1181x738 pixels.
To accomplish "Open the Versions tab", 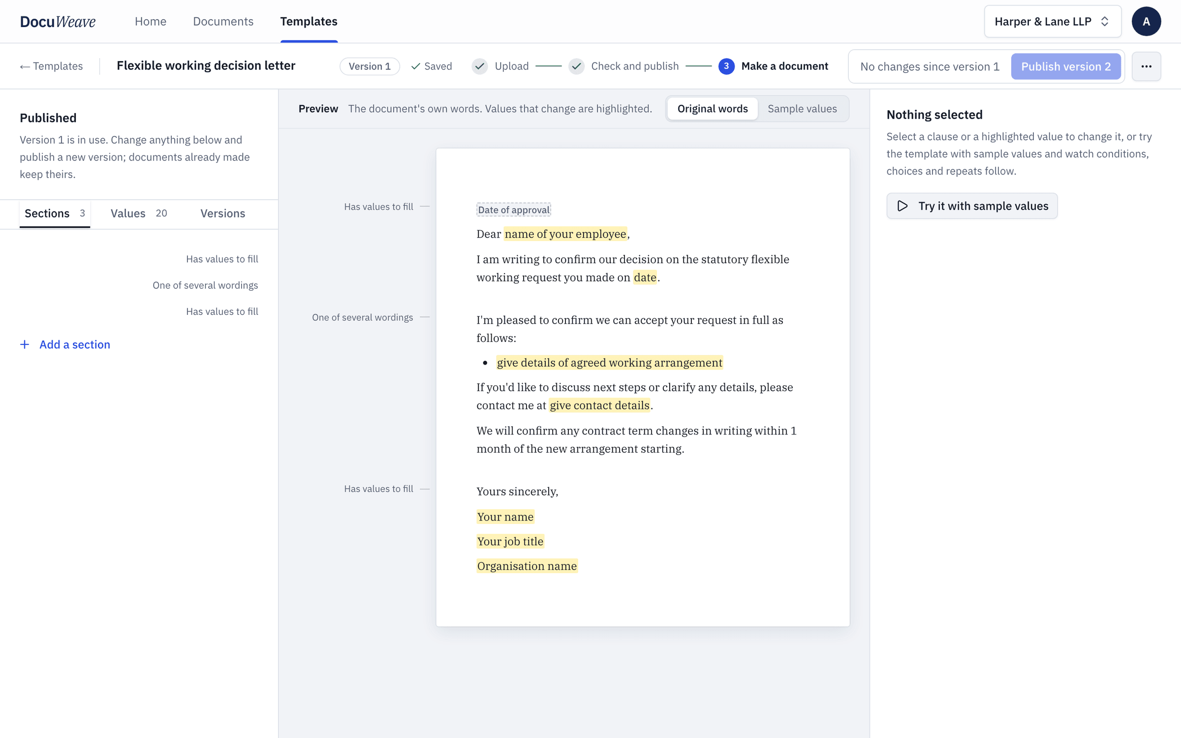I will tap(222, 214).
